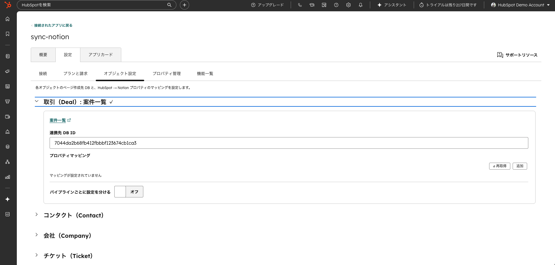Open the Academy graduation cap icon
555x265 pixels.
click(x=312, y=5)
